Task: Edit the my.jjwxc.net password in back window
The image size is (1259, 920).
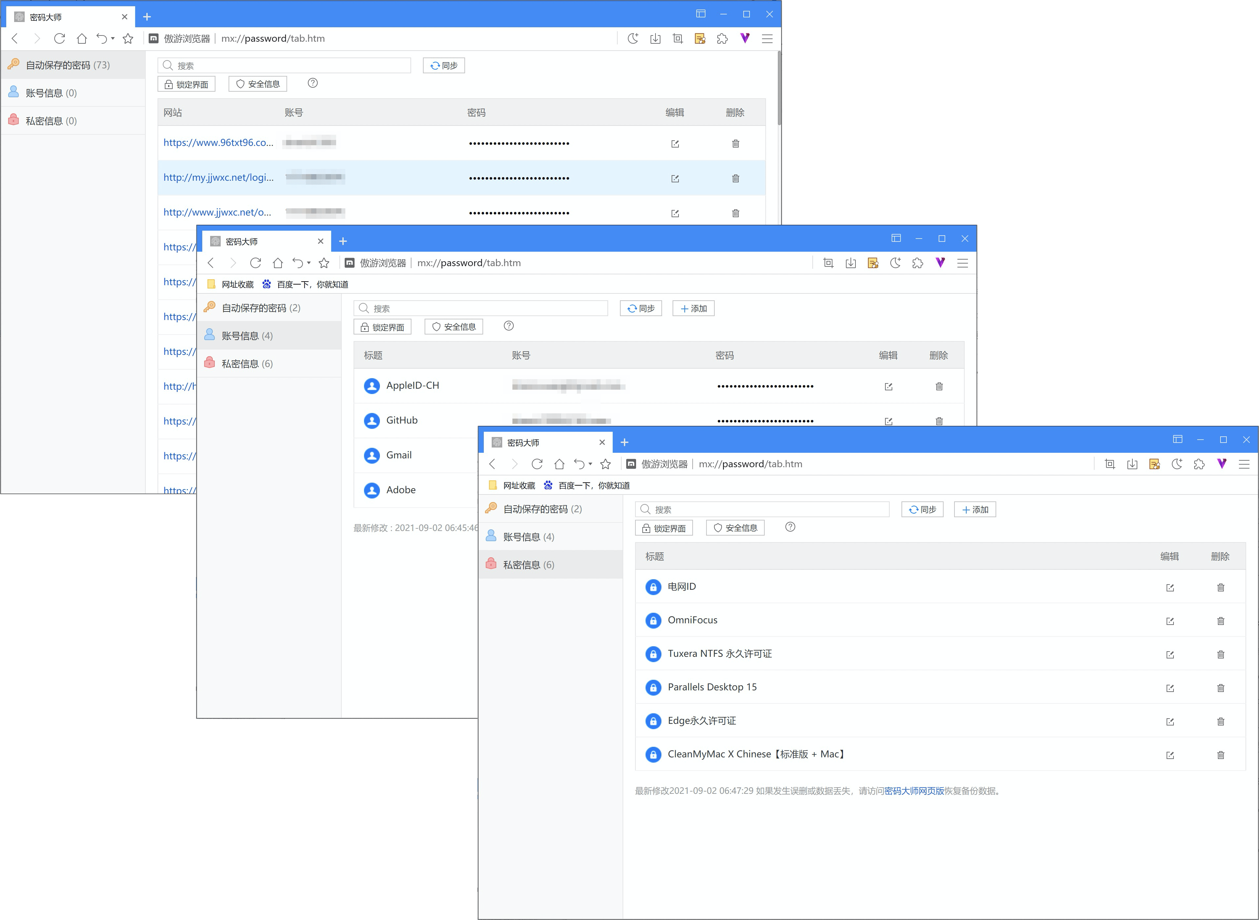Action: coord(675,179)
